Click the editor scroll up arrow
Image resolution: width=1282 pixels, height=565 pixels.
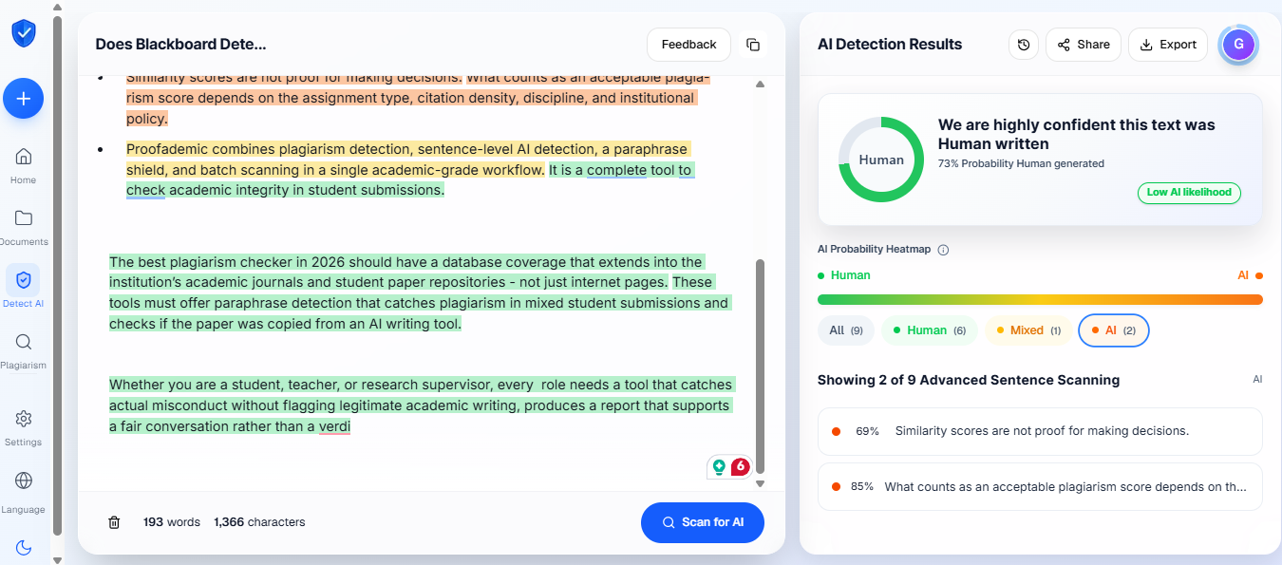point(760,85)
